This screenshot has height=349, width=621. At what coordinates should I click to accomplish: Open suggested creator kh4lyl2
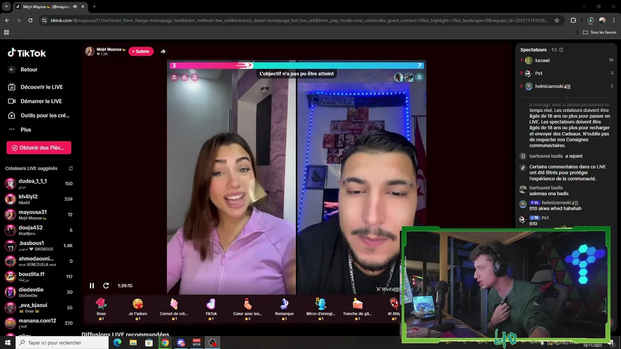pyautogui.click(x=39, y=199)
